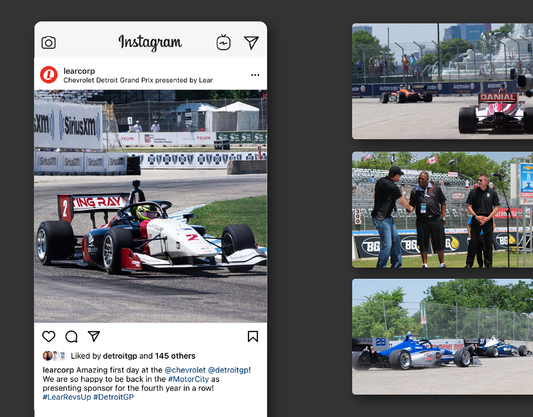Image resolution: width=533 pixels, height=417 pixels.
Task: Open the @chevrolet mention in caption
Action: (x=185, y=370)
